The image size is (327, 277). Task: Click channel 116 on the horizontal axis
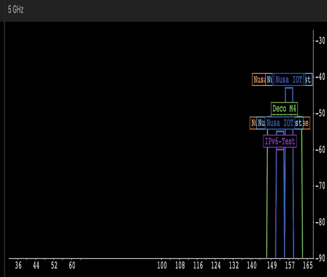pyautogui.click(x=198, y=265)
